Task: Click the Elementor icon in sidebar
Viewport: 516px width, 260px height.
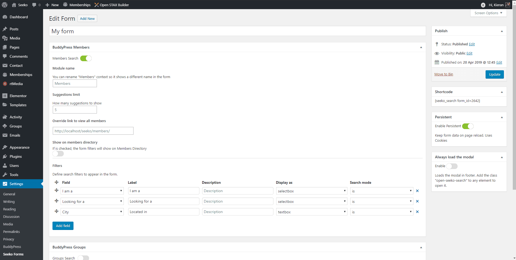Action: (x=5, y=96)
